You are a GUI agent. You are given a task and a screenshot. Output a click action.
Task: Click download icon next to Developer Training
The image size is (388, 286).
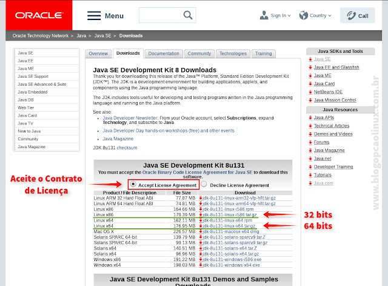click(x=310, y=167)
